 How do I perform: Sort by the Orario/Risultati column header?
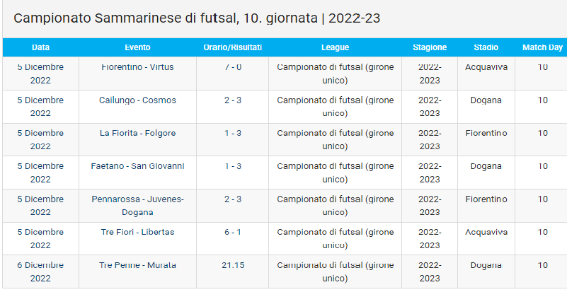coord(233,47)
